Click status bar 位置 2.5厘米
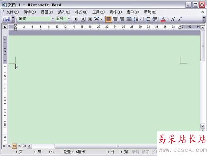Image resolution: width=207 pixels, height=156 pixels. [x=74, y=152]
